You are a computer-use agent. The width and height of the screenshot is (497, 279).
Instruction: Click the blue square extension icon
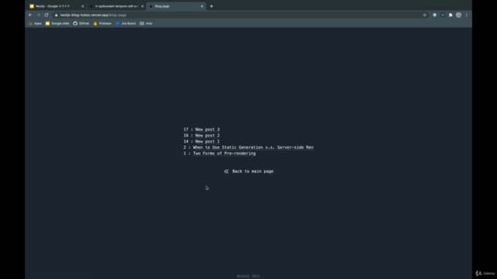tap(443, 15)
